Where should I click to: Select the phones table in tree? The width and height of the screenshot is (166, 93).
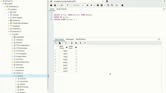pyautogui.click(x=20, y=76)
